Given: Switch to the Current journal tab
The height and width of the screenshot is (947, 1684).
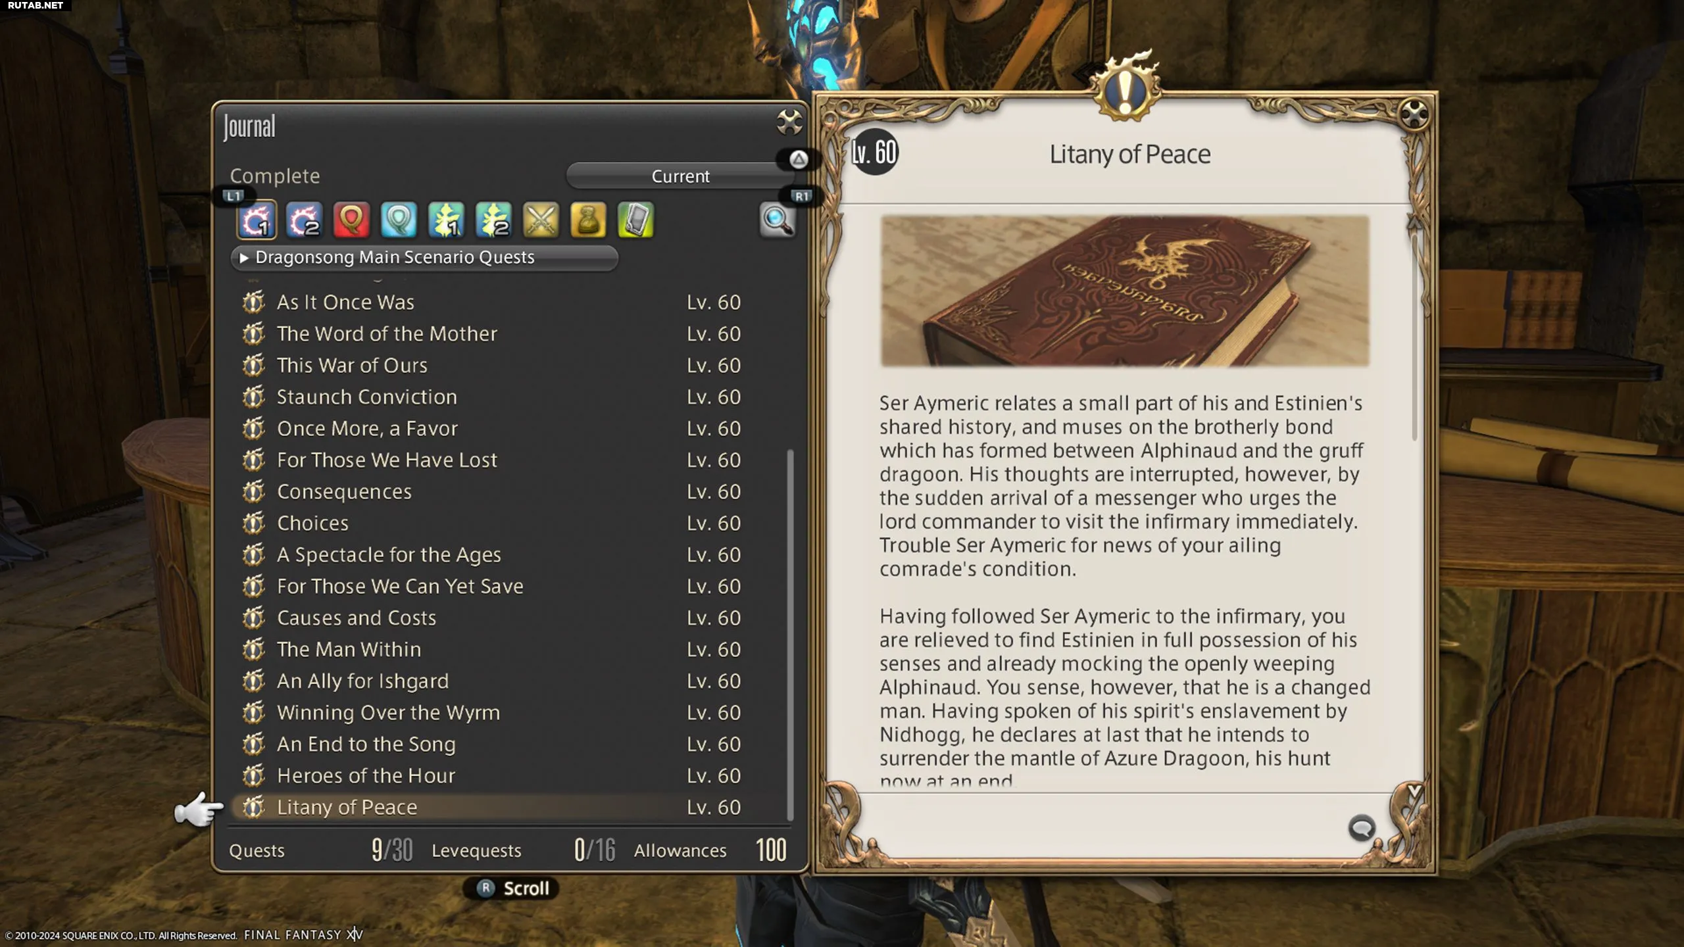Looking at the screenshot, I should [x=680, y=174].
